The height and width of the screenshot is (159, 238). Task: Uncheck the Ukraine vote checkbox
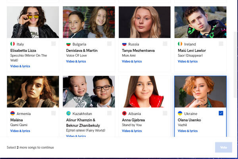(x=221, y=113)
